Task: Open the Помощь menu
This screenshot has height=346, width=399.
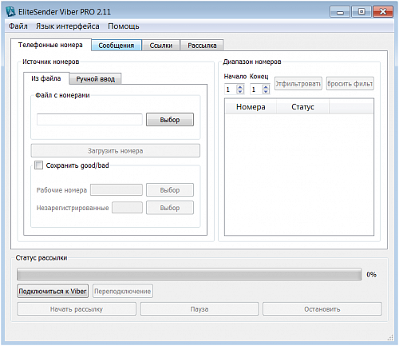Action: [x=124, y=26]
